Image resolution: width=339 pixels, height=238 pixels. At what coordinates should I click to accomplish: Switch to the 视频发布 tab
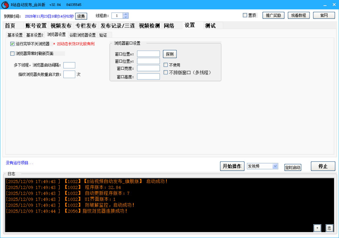(x=61, y=26)
